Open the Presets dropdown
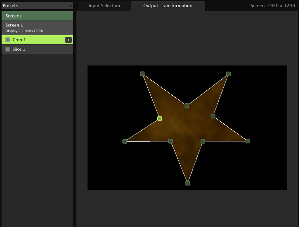 click(37, 6)
